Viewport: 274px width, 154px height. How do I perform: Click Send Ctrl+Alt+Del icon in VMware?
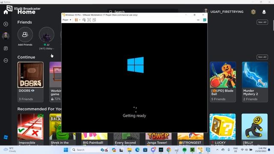[84, 20]
